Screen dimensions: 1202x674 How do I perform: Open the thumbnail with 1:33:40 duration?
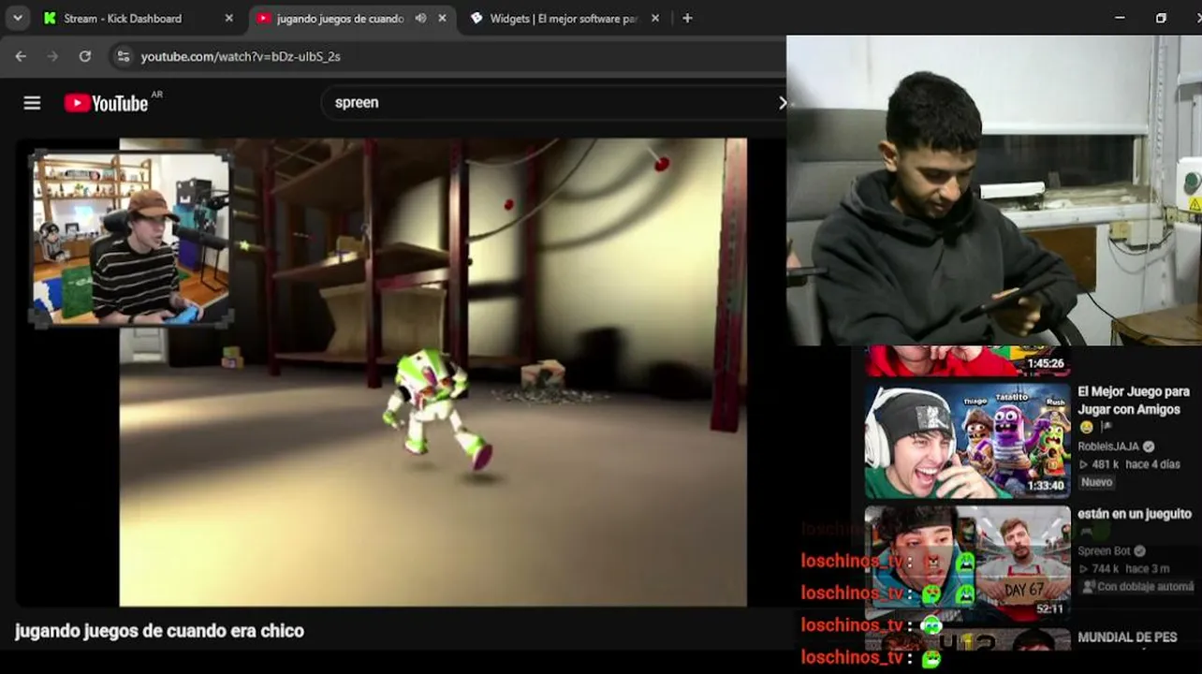[x=967, y=440]
